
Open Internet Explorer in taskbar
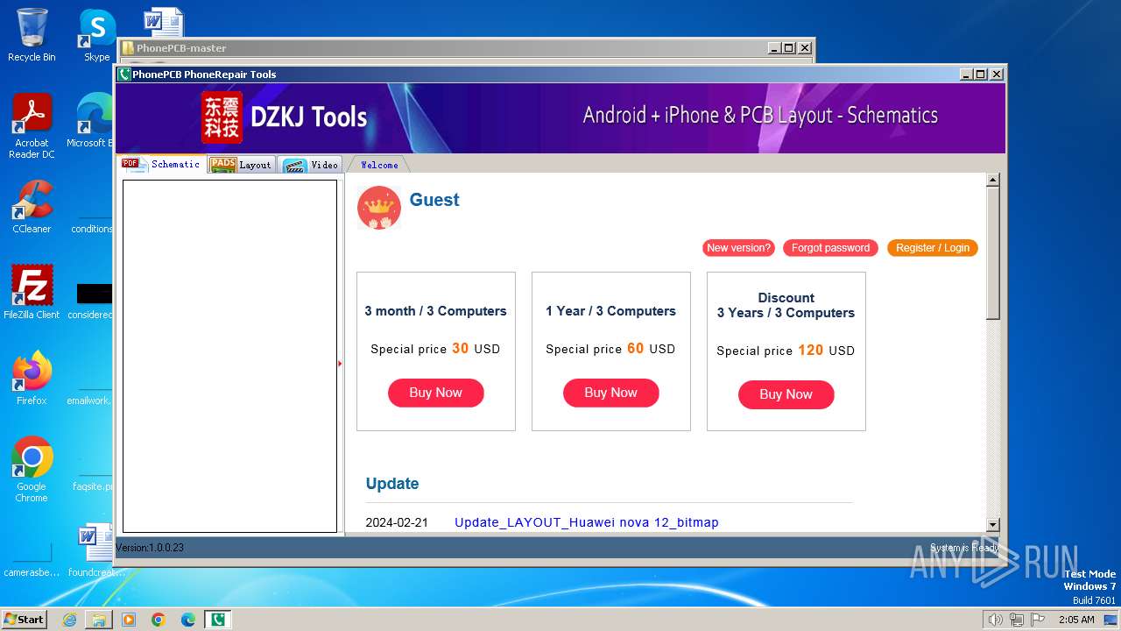(x=69, y=620)
